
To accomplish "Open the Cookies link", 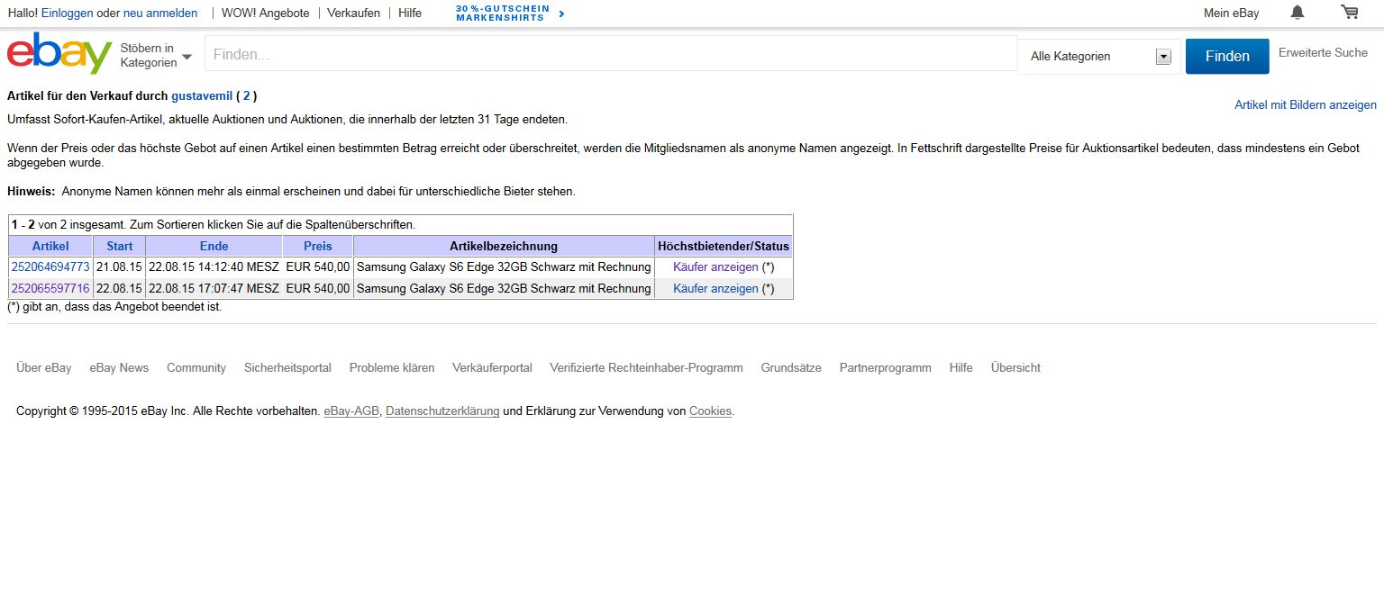I will point(710,411).
